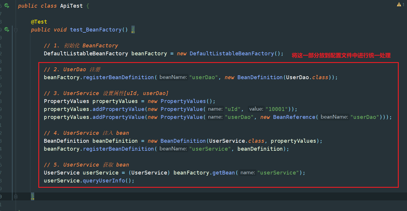This screenshot has width=407, height=211.
Task: Open the warning indicator showing 1 problem
Action: tap(401, 4)
